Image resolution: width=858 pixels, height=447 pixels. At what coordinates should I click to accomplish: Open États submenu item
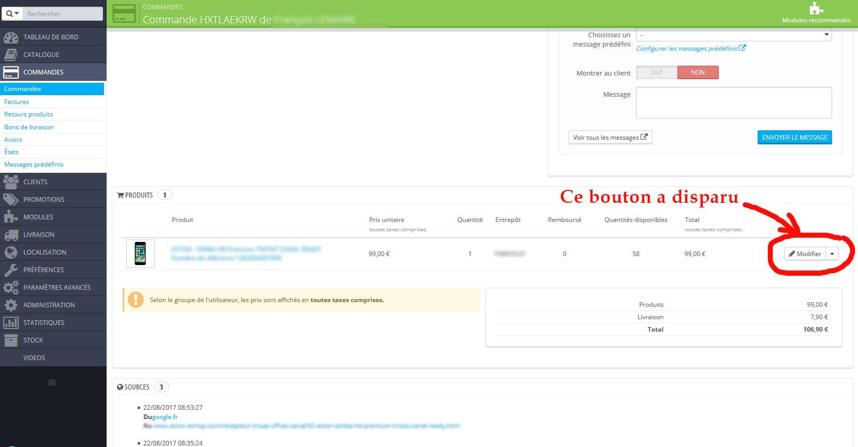click(11, 152)
